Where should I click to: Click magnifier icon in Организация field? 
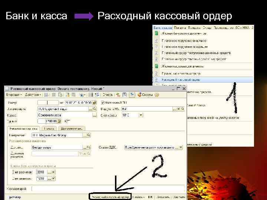coord(95,109)
